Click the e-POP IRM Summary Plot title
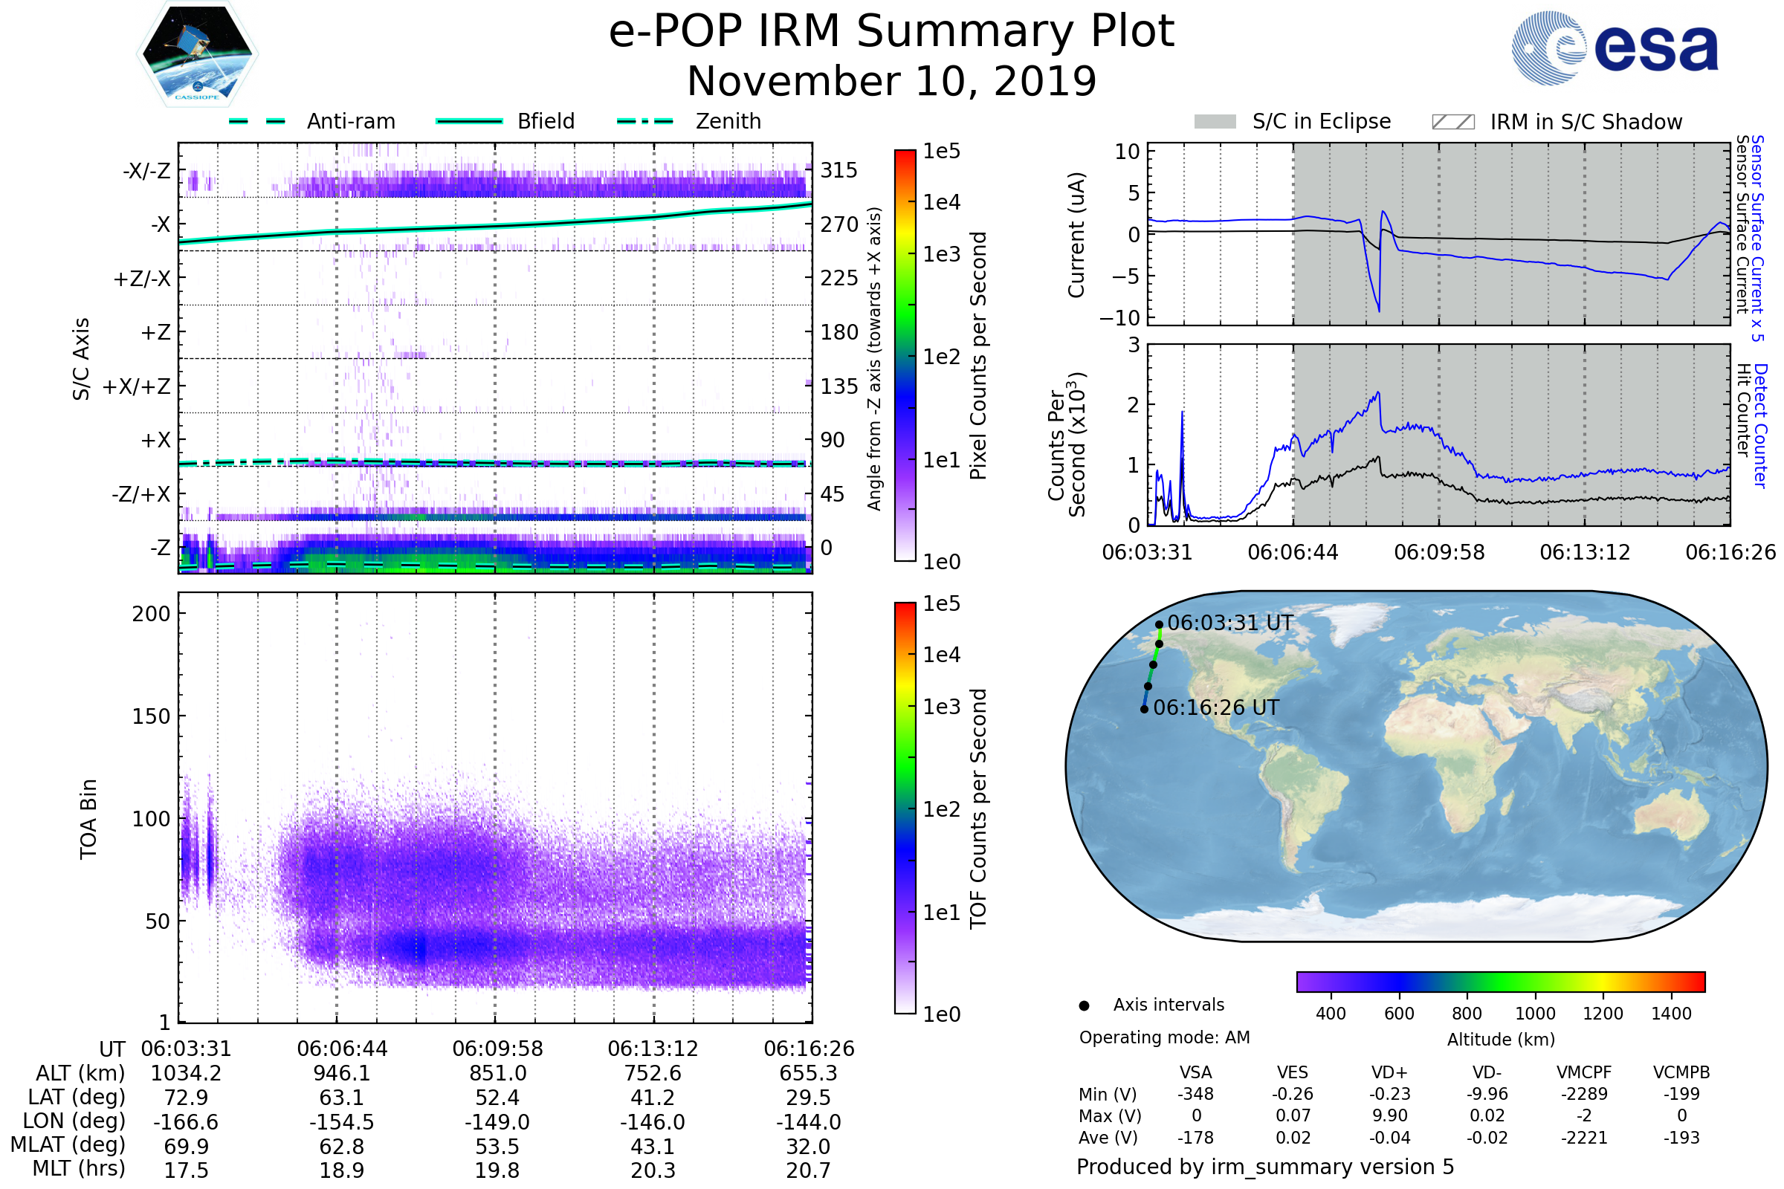 (x=891, y=32)
